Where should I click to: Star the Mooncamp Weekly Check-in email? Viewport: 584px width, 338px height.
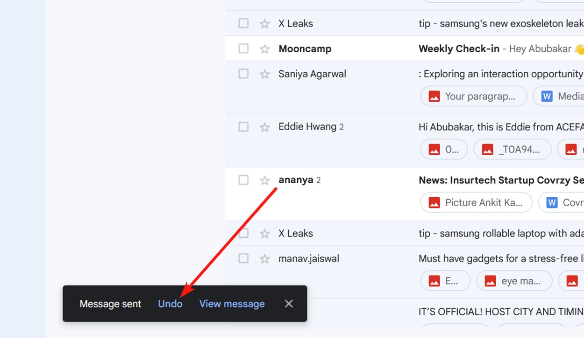pyautogui.click(x=264, y=48)
